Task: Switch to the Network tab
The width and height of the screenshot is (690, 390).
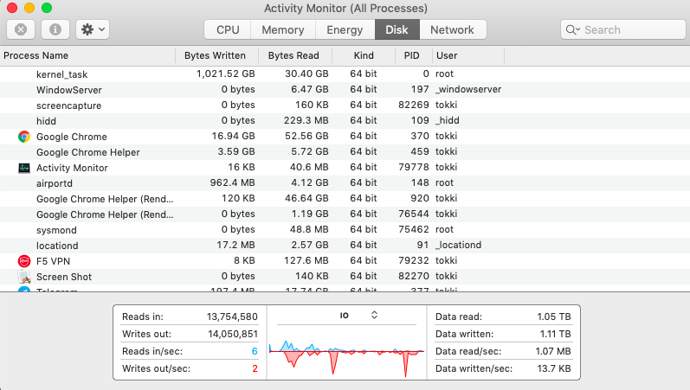Action: (453, 29)
